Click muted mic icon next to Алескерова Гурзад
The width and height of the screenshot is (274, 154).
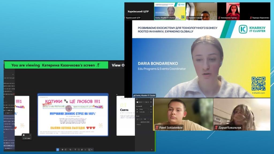coord(219,18)
